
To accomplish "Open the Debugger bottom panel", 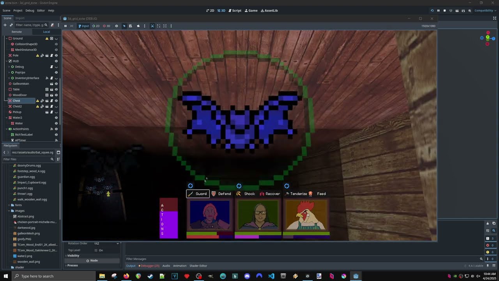I will 150,266.
